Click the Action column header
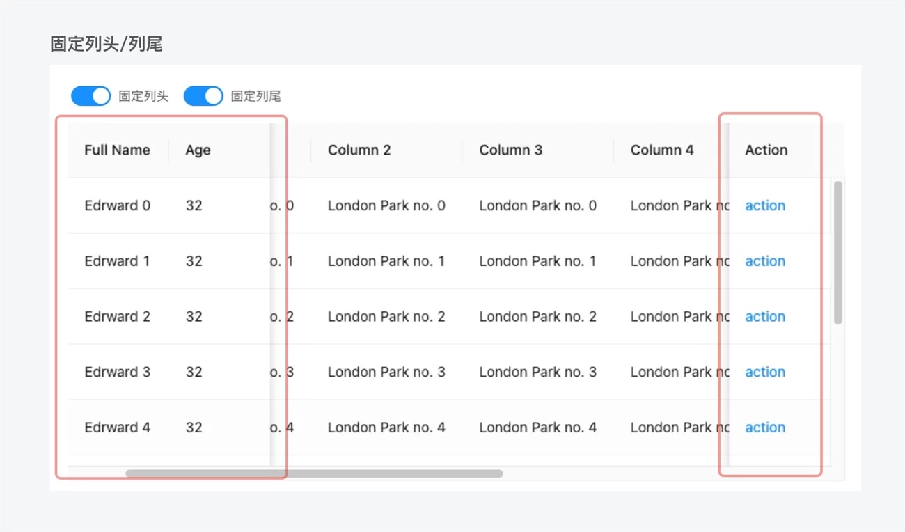 [766, 150]
